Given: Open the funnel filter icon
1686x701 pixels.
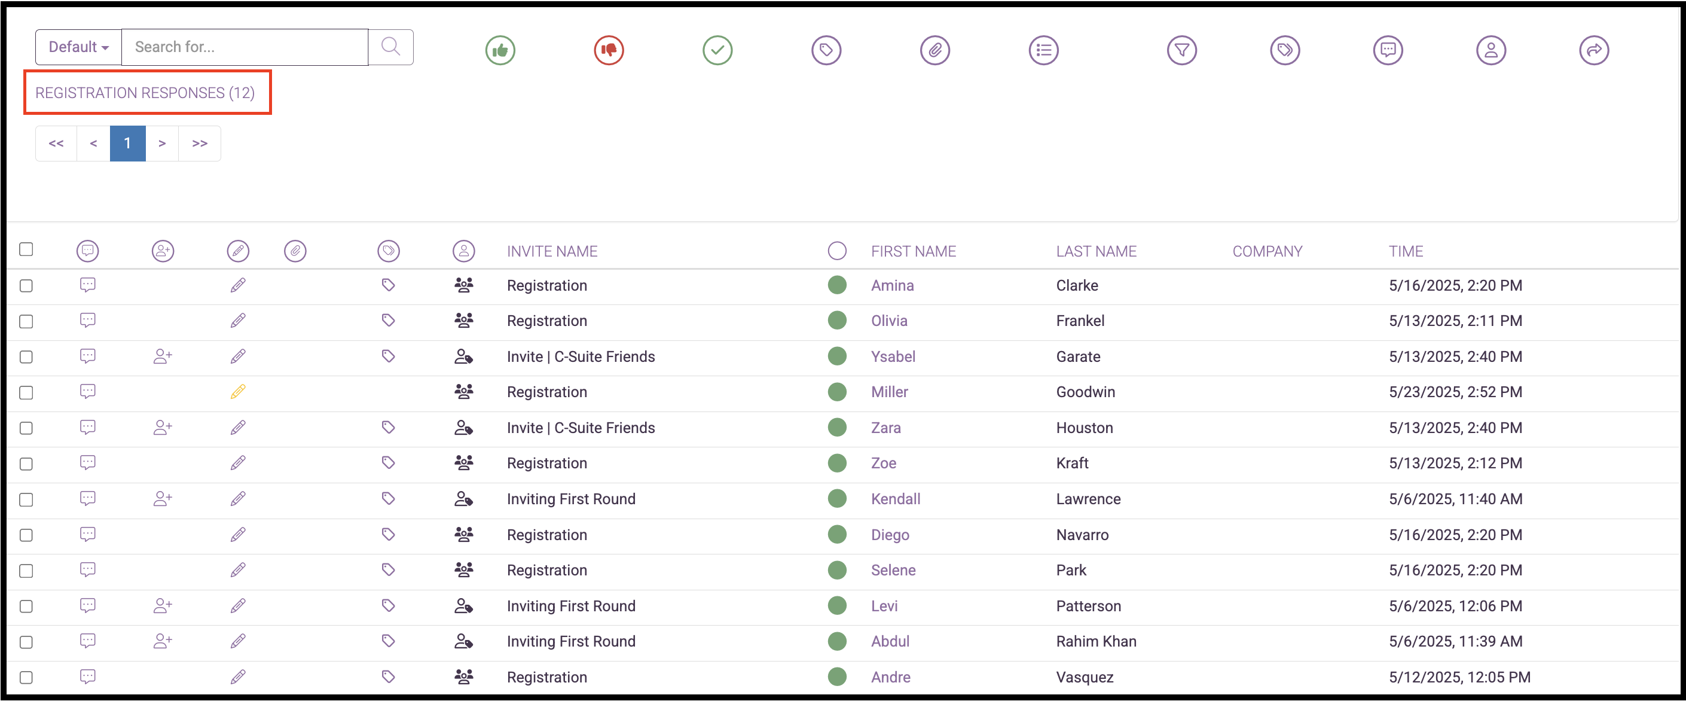Looking at the screenshot, I should point(1181,50).
